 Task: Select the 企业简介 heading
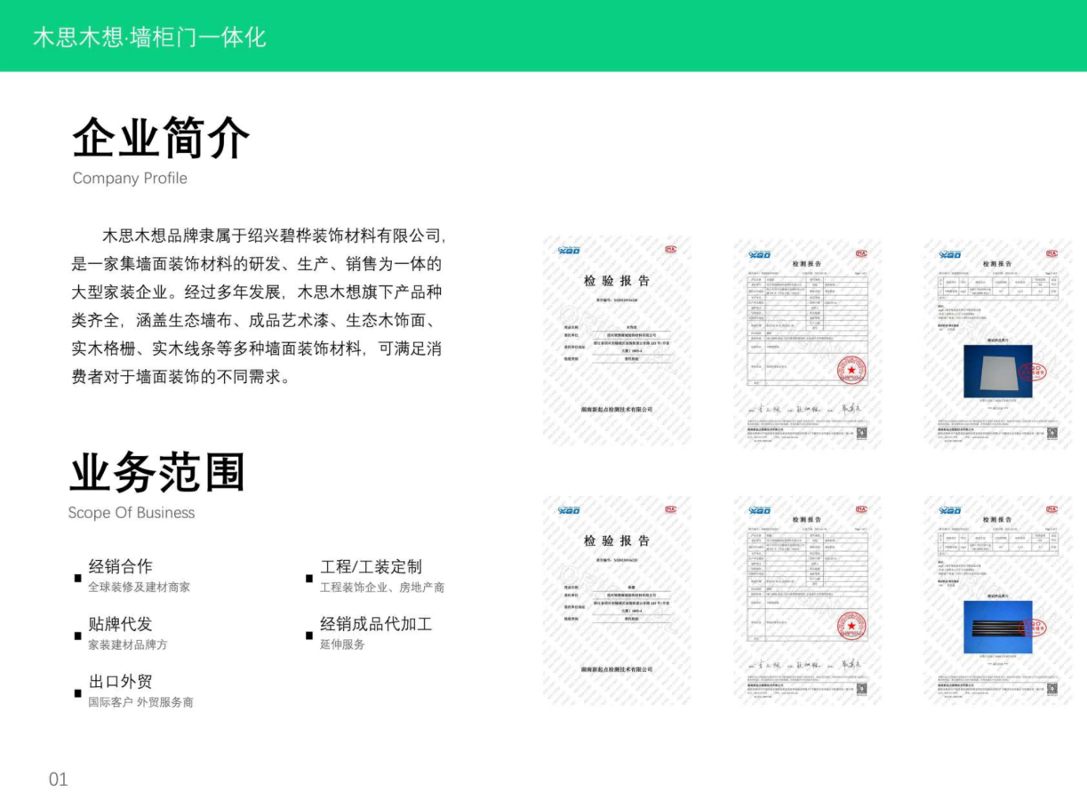tap(161, 139)
